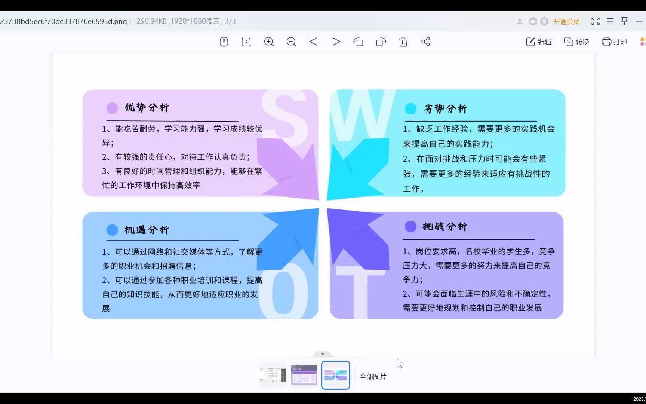Click the user account avatar icon

click(520, 21)
